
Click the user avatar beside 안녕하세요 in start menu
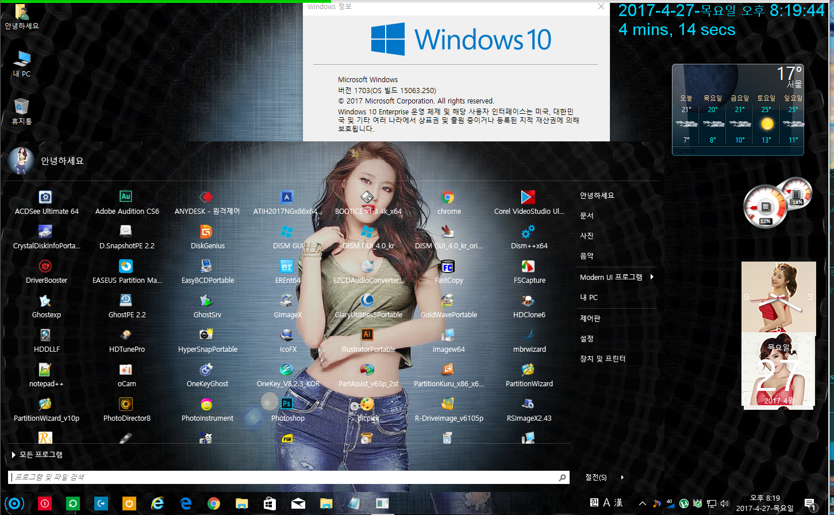pos(21,161)
